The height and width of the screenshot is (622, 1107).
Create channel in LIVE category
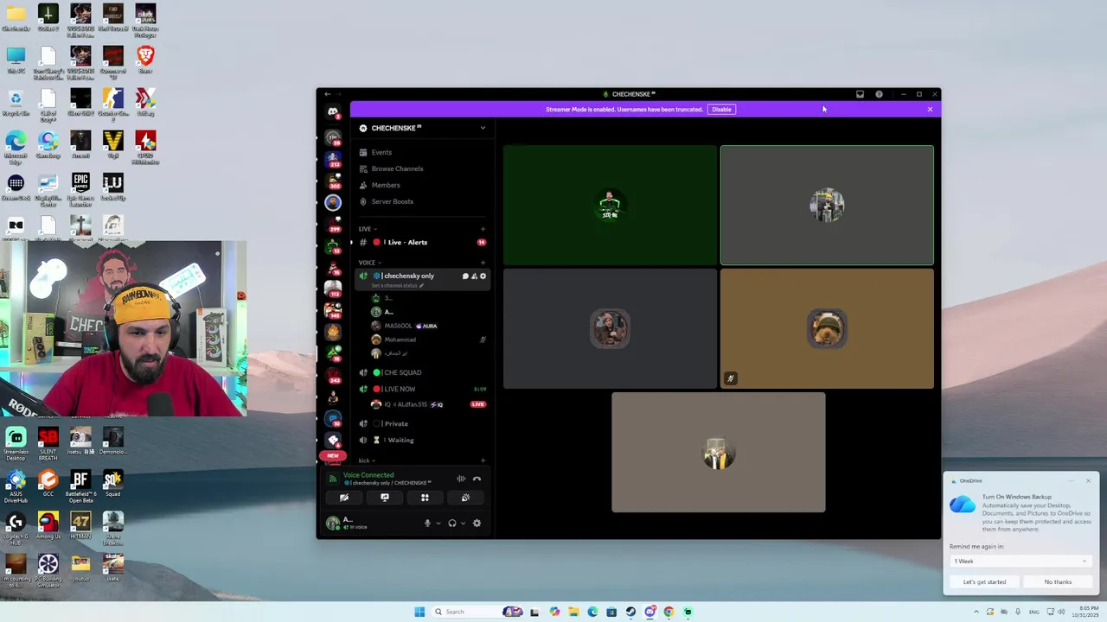point(483,229)
